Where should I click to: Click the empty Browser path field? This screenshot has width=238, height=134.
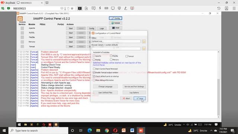click(116, 49)
